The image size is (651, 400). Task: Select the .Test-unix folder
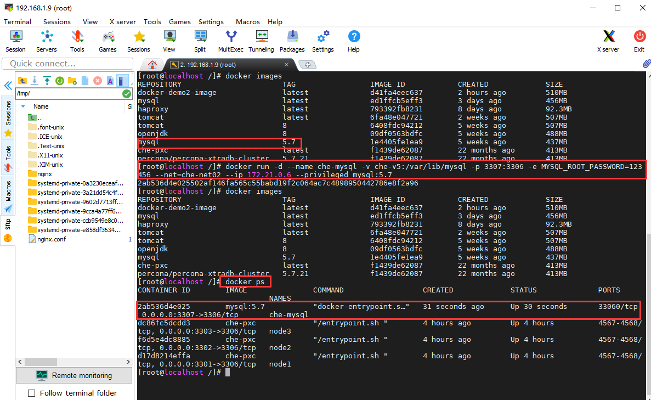[46, 146]
